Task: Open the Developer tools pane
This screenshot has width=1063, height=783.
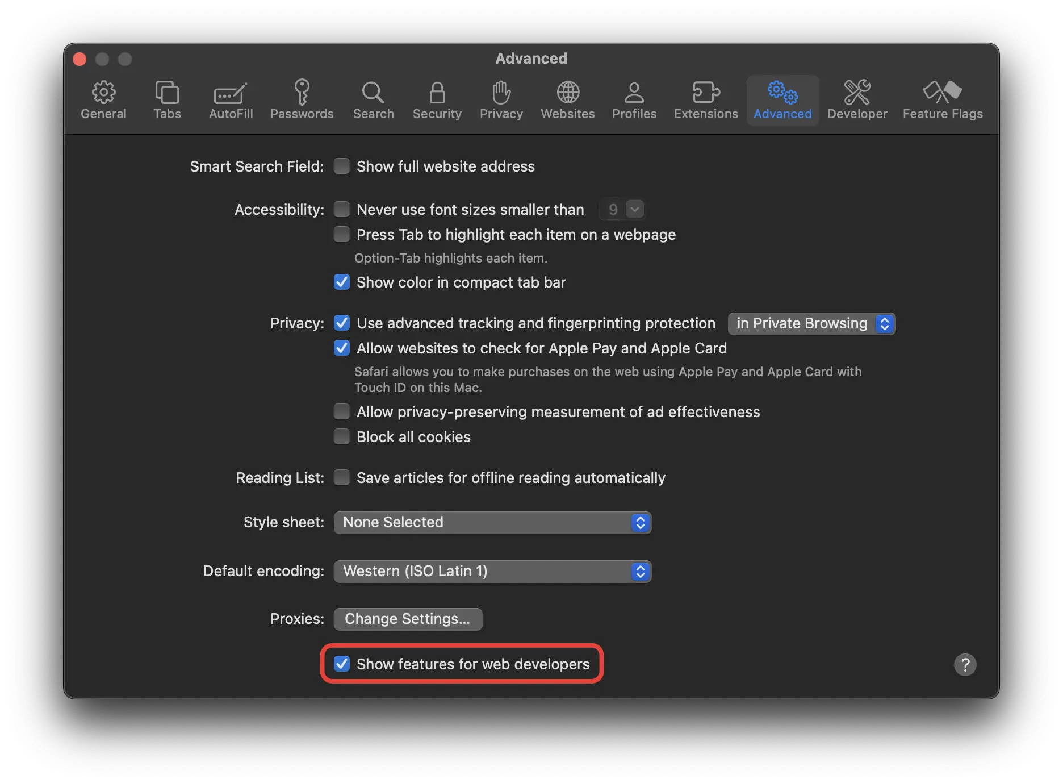Action: 857,100
